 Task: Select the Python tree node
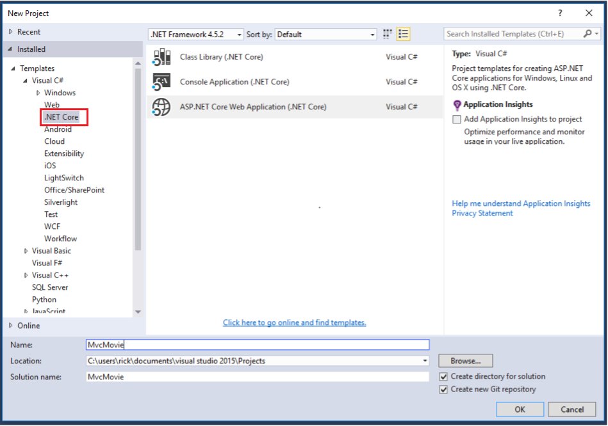44,300
